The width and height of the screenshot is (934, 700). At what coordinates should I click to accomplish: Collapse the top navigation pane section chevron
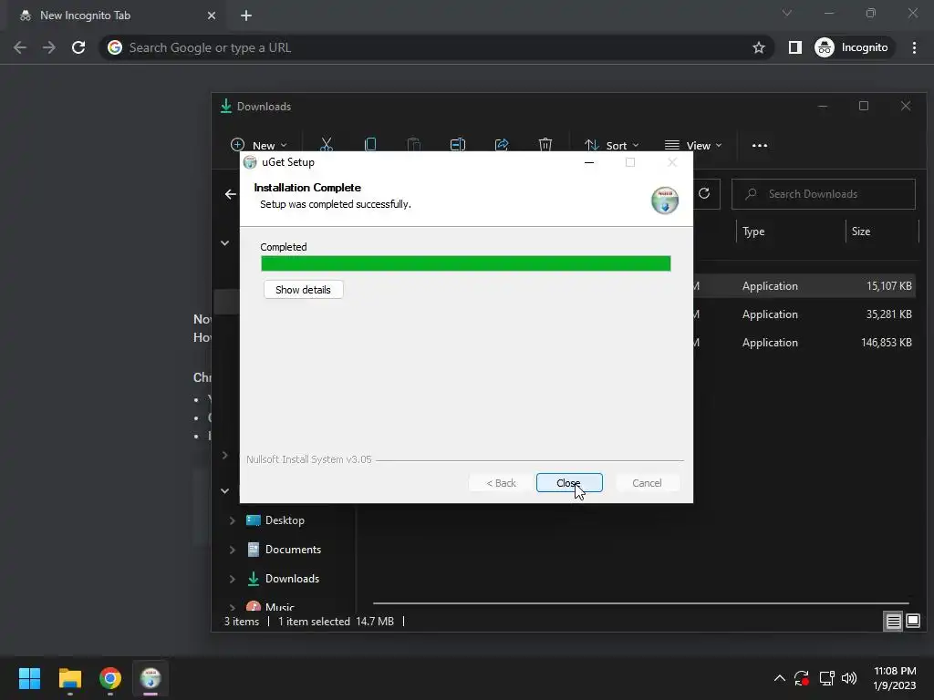pos(224,242)
